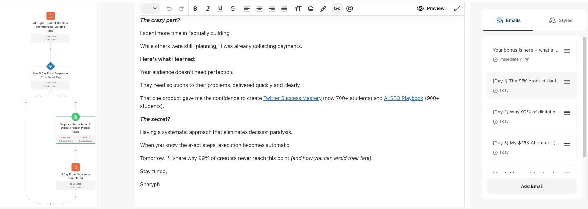Select the 'Sequnce Starts from' email node
Image resolution: width=588 pixels, height=209 pixels.
76,130
